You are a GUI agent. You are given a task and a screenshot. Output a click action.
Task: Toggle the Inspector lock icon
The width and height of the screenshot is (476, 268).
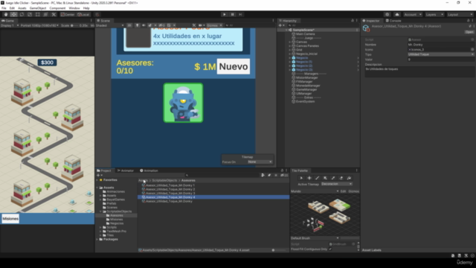468,21
